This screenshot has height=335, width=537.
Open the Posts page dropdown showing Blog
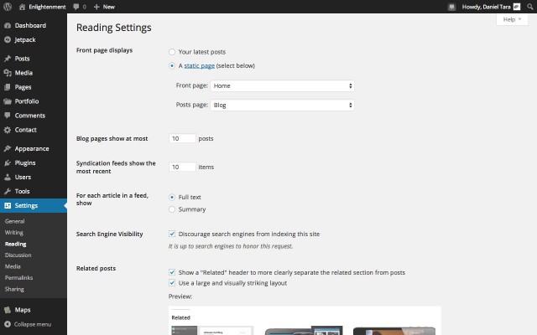pyautogui.click(x=283, y=106)
